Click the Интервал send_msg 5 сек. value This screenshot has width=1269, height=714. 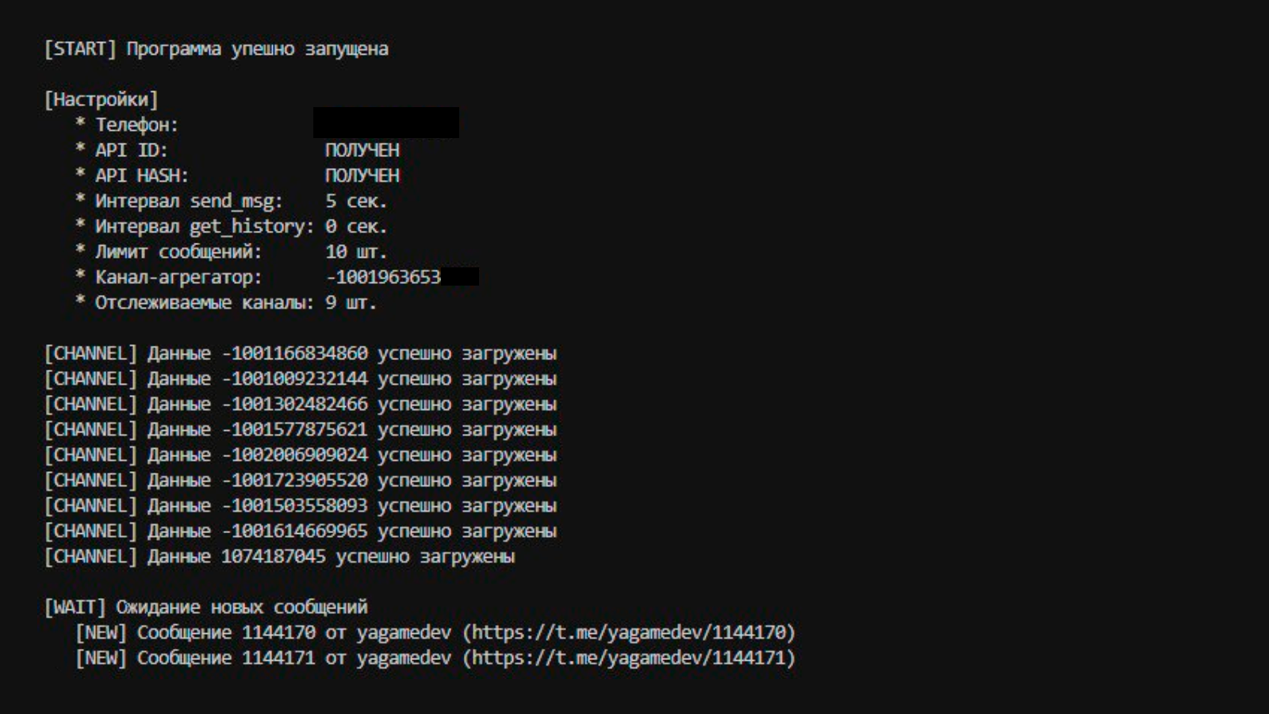(356, 201)
